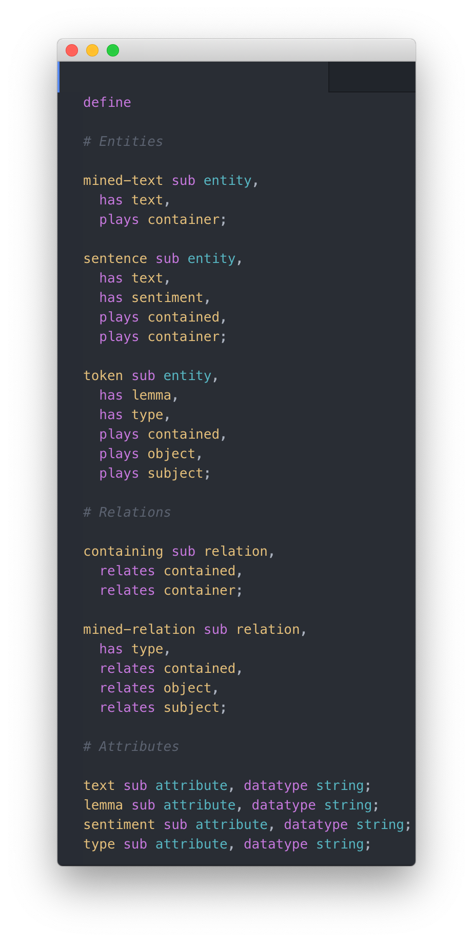Minimize window with the yellow button
473x942 pixels.
pyautogui.click(x=92, y=50)
